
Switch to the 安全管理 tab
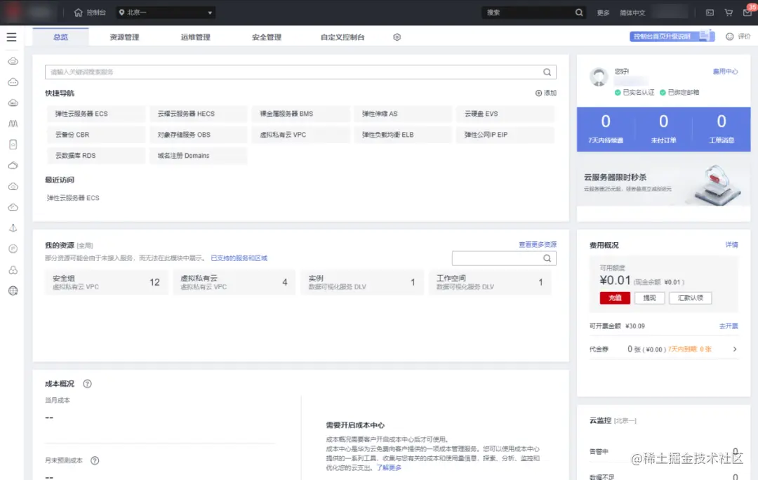267,37
